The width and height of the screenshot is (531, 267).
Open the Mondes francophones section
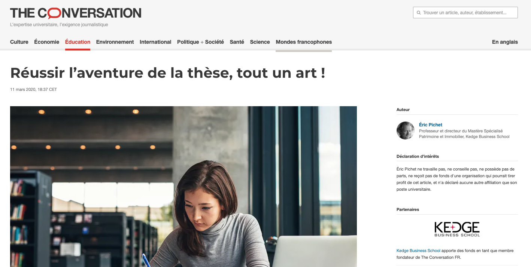[304, 42]
